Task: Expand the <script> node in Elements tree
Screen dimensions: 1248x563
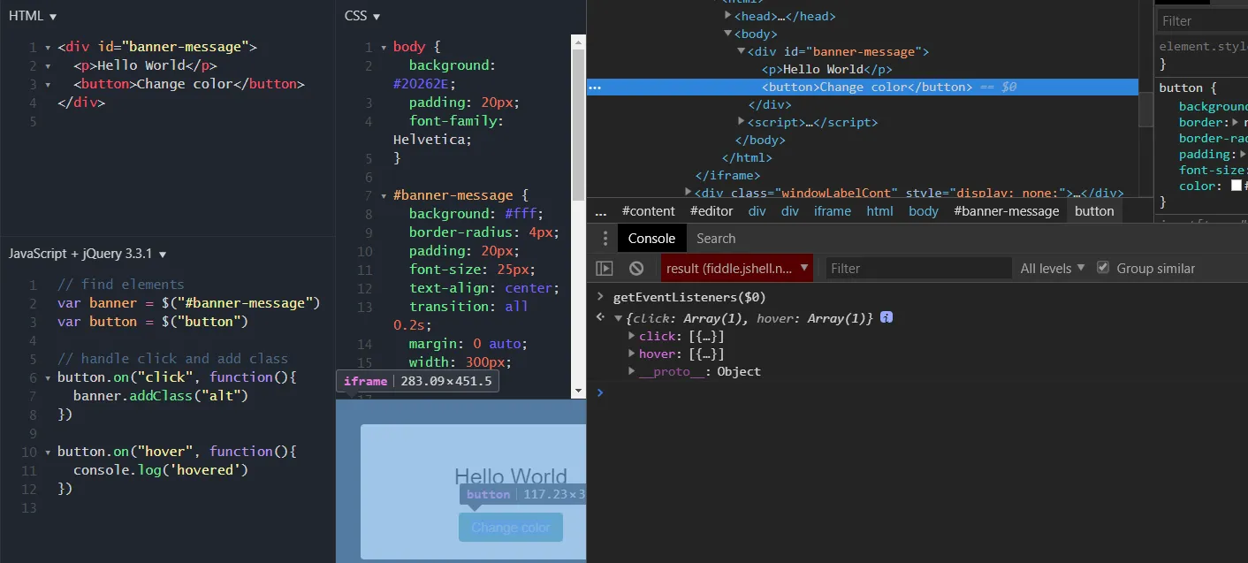Action: (742, 121)
